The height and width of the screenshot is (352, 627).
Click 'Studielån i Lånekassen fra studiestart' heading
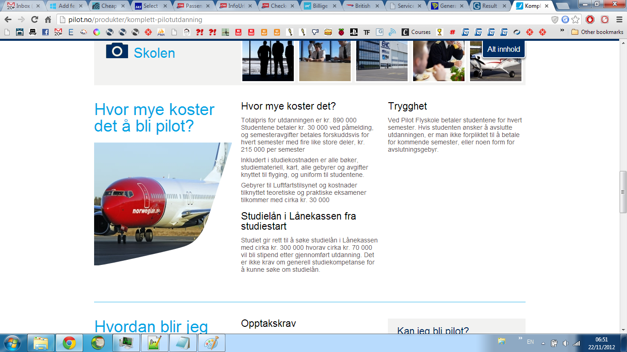point(298,221)
